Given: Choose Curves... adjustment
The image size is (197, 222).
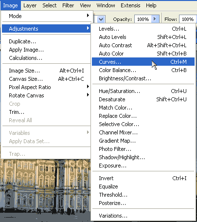Looking at the screenshot, I should [x=143, y=62].
